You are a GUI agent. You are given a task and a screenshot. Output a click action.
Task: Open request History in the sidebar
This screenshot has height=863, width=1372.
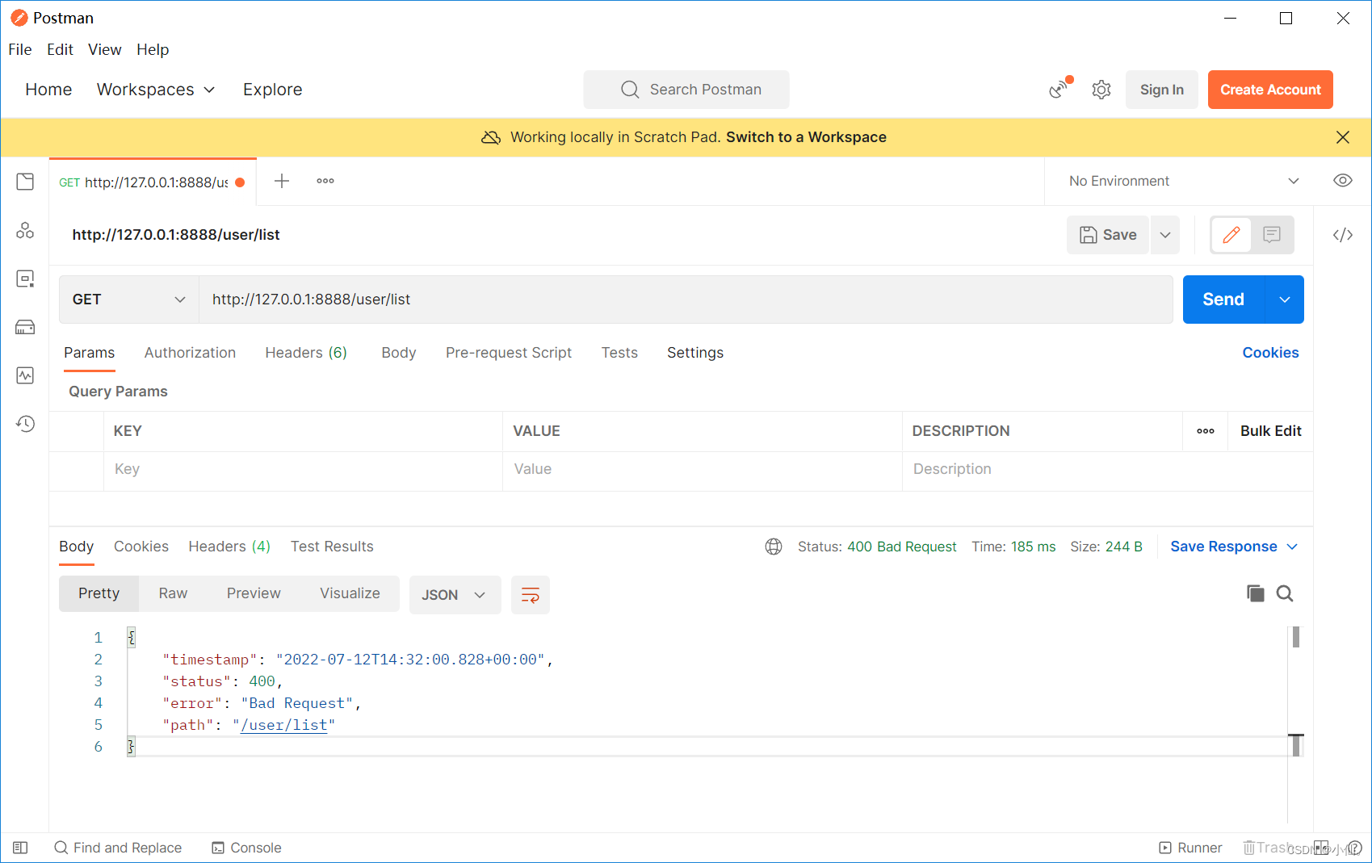[25, 424]
